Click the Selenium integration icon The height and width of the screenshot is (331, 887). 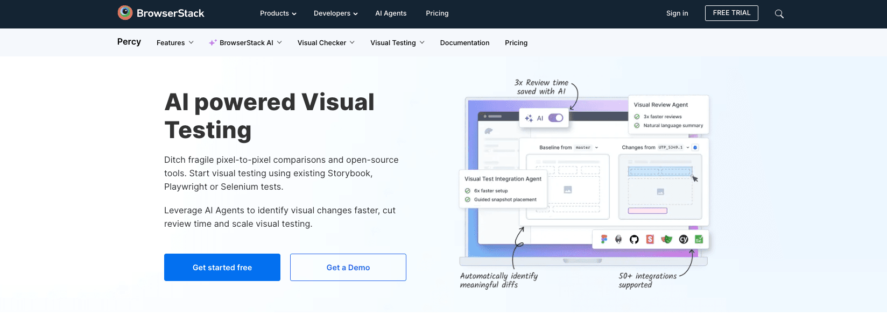[x=699, y=239]
